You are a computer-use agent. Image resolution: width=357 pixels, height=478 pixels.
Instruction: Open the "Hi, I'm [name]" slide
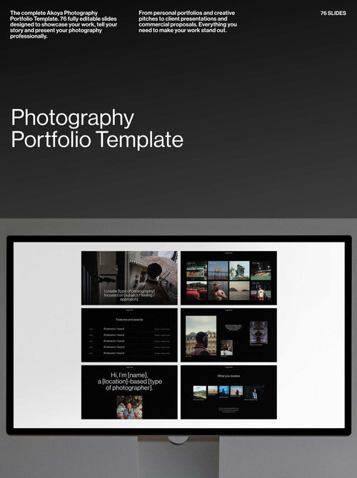[x=129, y=392]
